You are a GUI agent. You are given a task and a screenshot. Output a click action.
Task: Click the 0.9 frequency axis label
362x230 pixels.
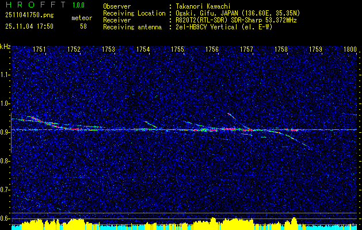click(5, 132)
